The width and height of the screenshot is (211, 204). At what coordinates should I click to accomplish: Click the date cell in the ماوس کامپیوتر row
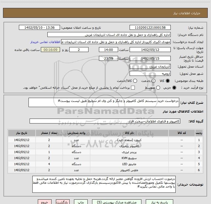(22, 170)
